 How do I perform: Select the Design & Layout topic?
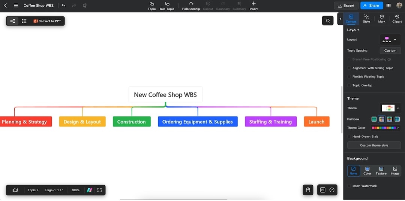(x=82, y=122)
